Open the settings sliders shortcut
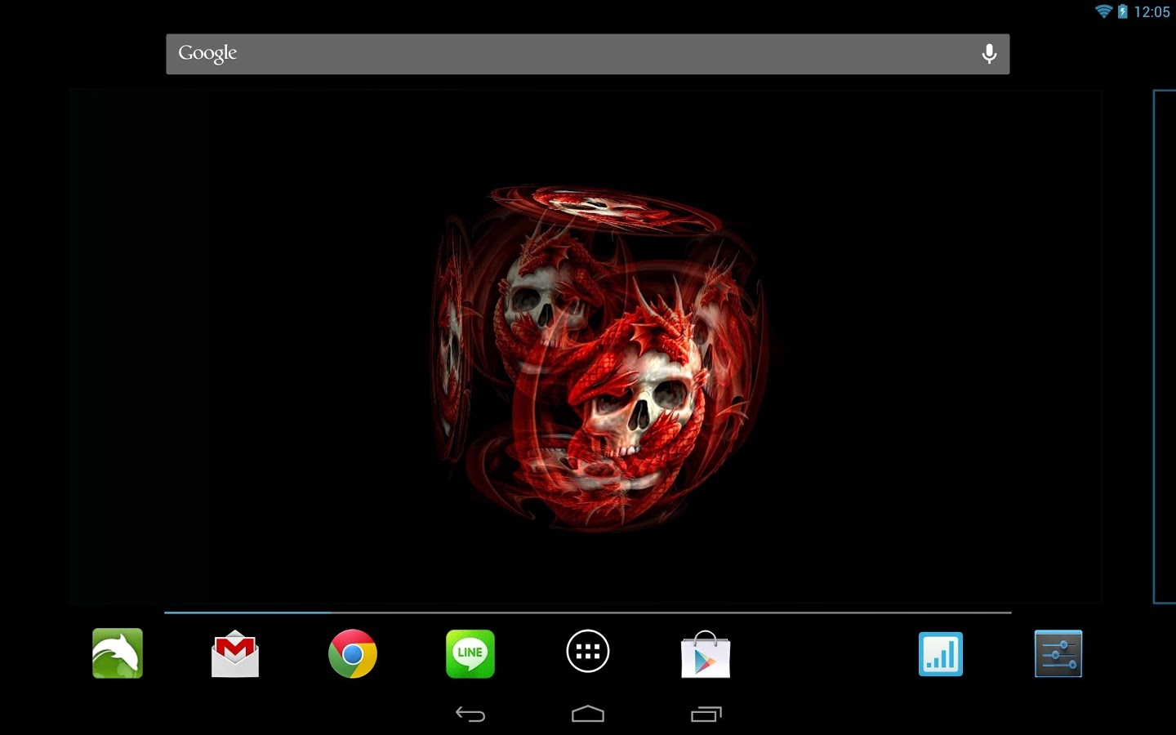This screenshot has height=735, width=1176. (1058, 653)
